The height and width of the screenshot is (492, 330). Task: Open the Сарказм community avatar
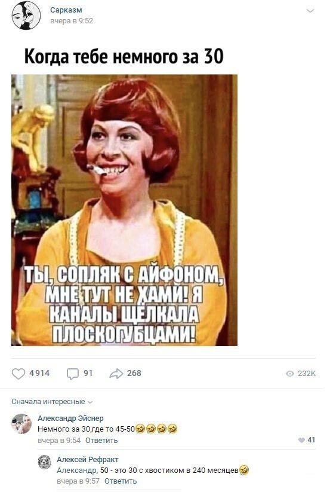(x=26, y=16)
